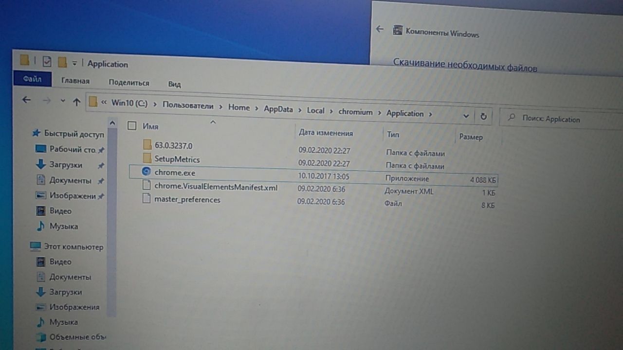Viewport: 623px width, 350px height.
Task: Open the Файл ribbon tab
Action: tap(32, 79)
